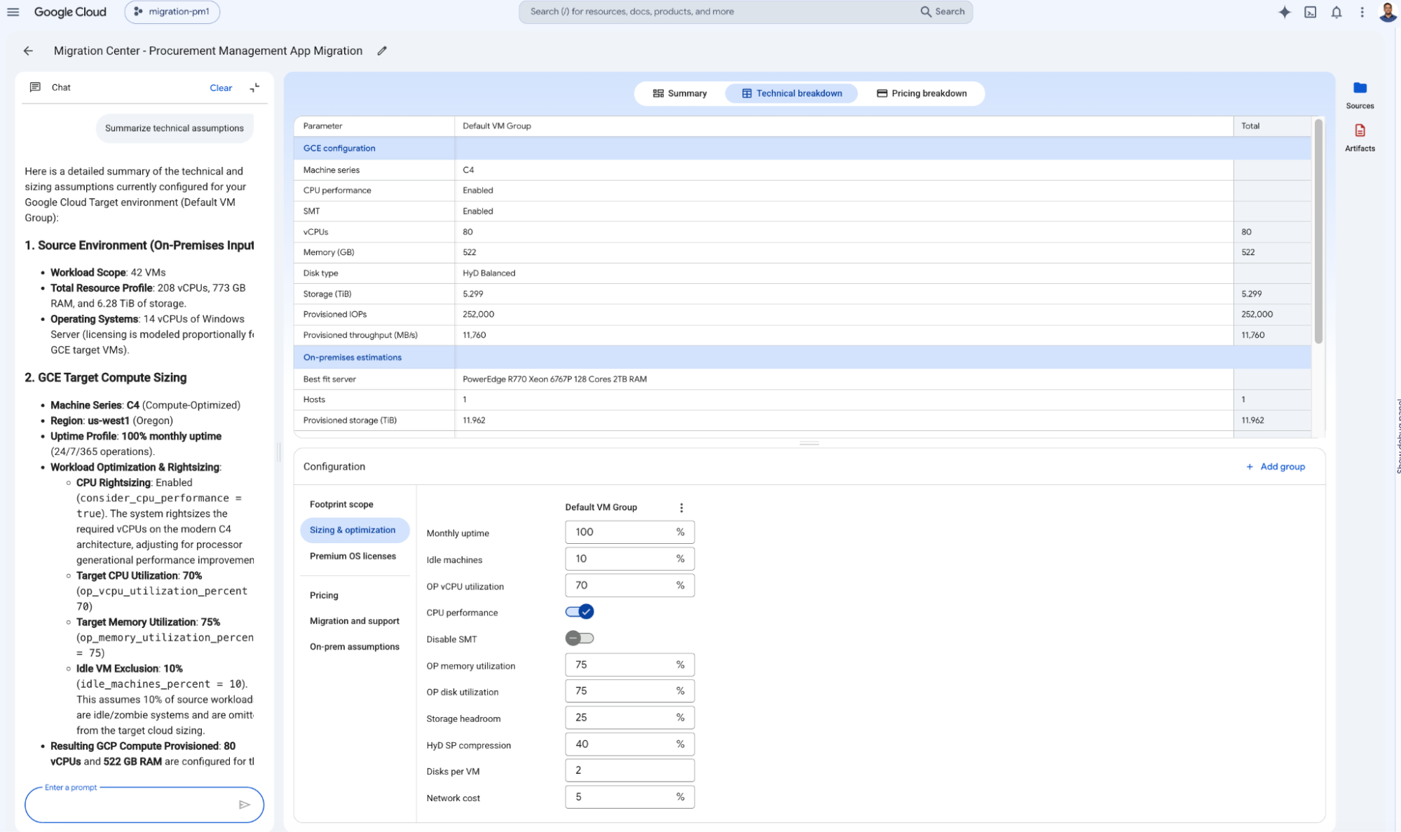Select Footprint scope in configuration menu

click(341, 505)
